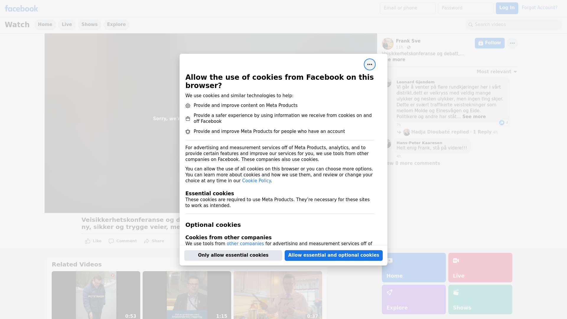Click the like reaction count on Leonard's comment

[x=504, y=123]
